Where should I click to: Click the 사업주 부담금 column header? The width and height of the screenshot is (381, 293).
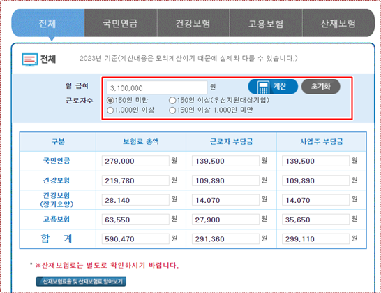(321, 142)
